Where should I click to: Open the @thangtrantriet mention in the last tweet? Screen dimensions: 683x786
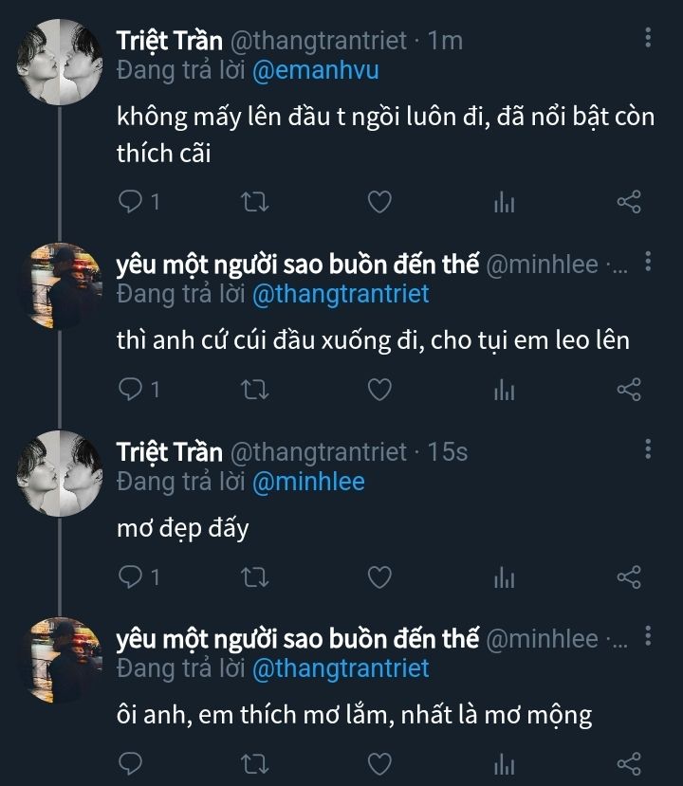click(x=340, y=667)
